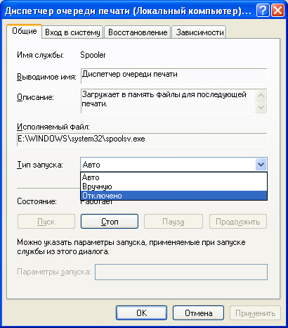Click the executable path field spoolsv.exe
This screenshot has height=328, width=288.
pyautogui.click(x=142, y=139)
